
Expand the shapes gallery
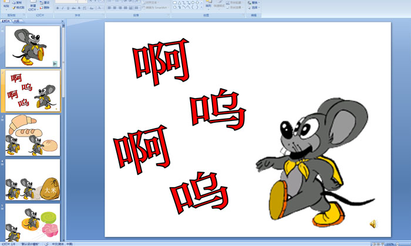point(201,7)
